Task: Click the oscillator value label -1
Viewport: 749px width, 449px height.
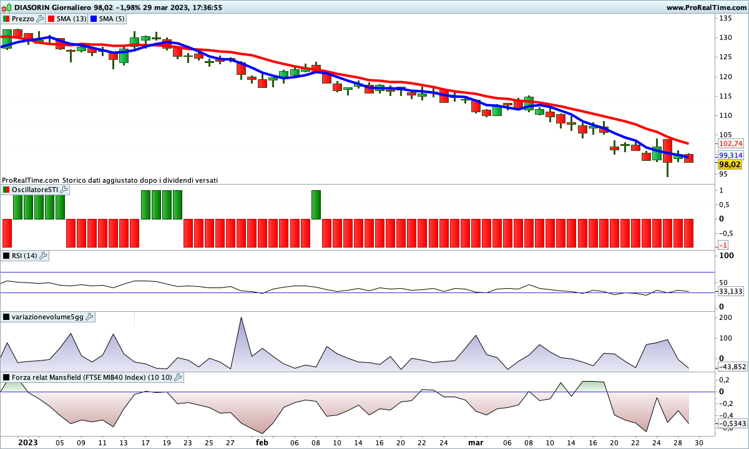Action: point(724,245)
